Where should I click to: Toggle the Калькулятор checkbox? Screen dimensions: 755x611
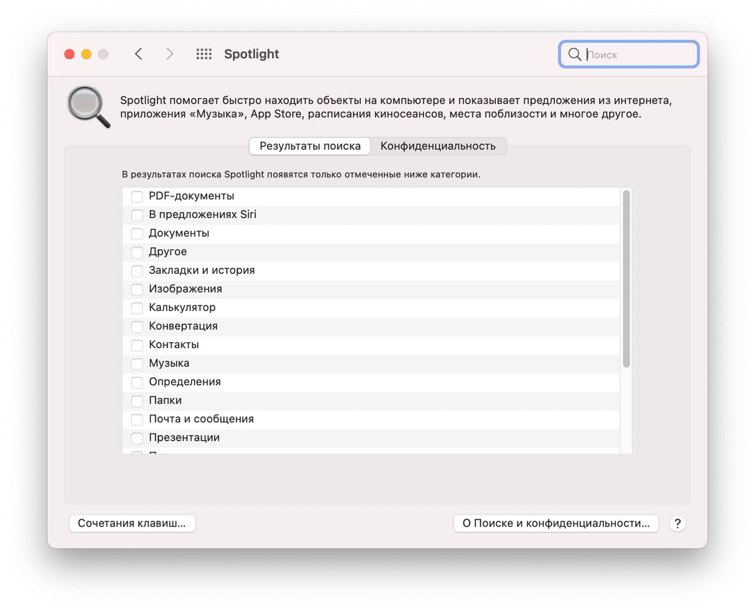137,308
